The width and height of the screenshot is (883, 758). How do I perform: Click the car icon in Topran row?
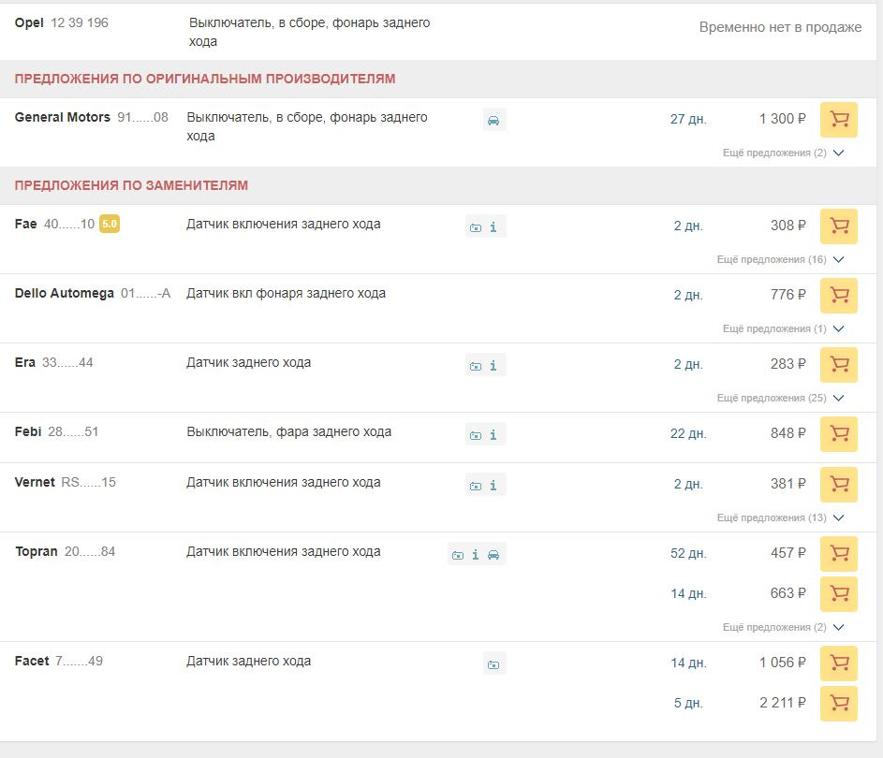coord(493,554)
